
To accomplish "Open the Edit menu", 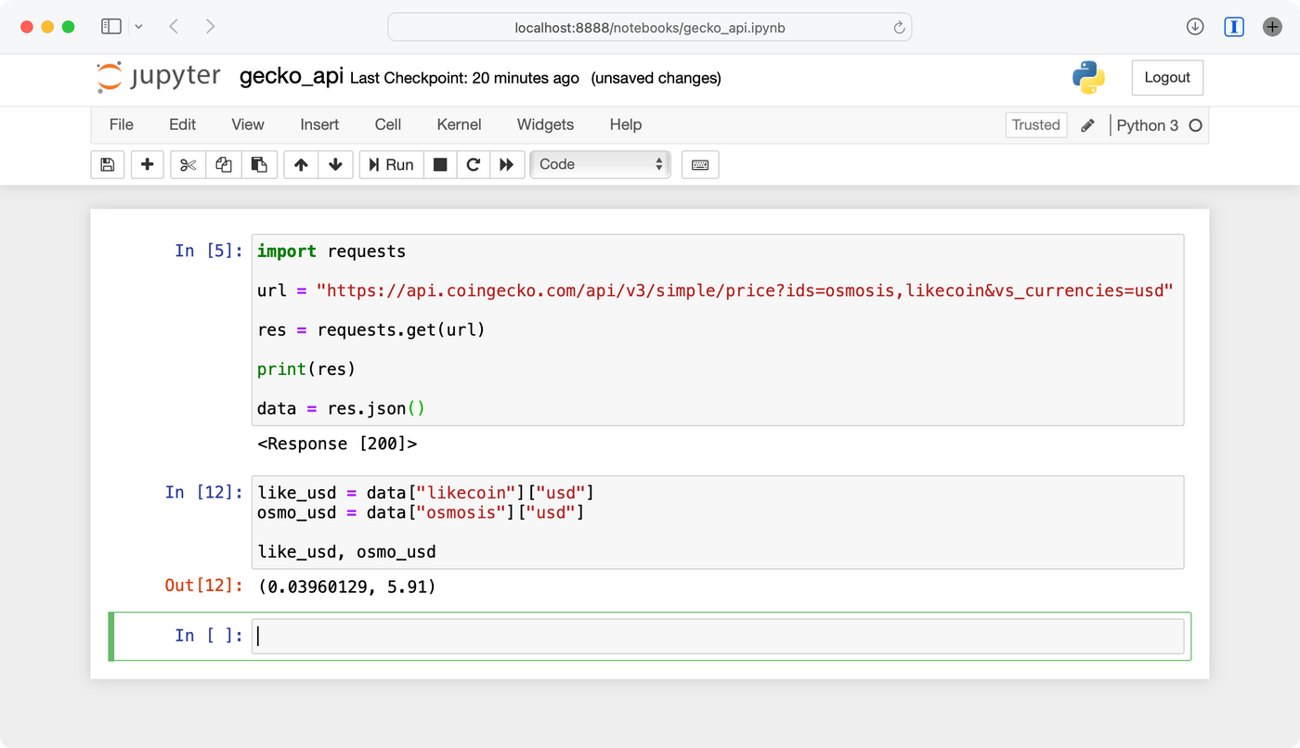I will (182, 124).
